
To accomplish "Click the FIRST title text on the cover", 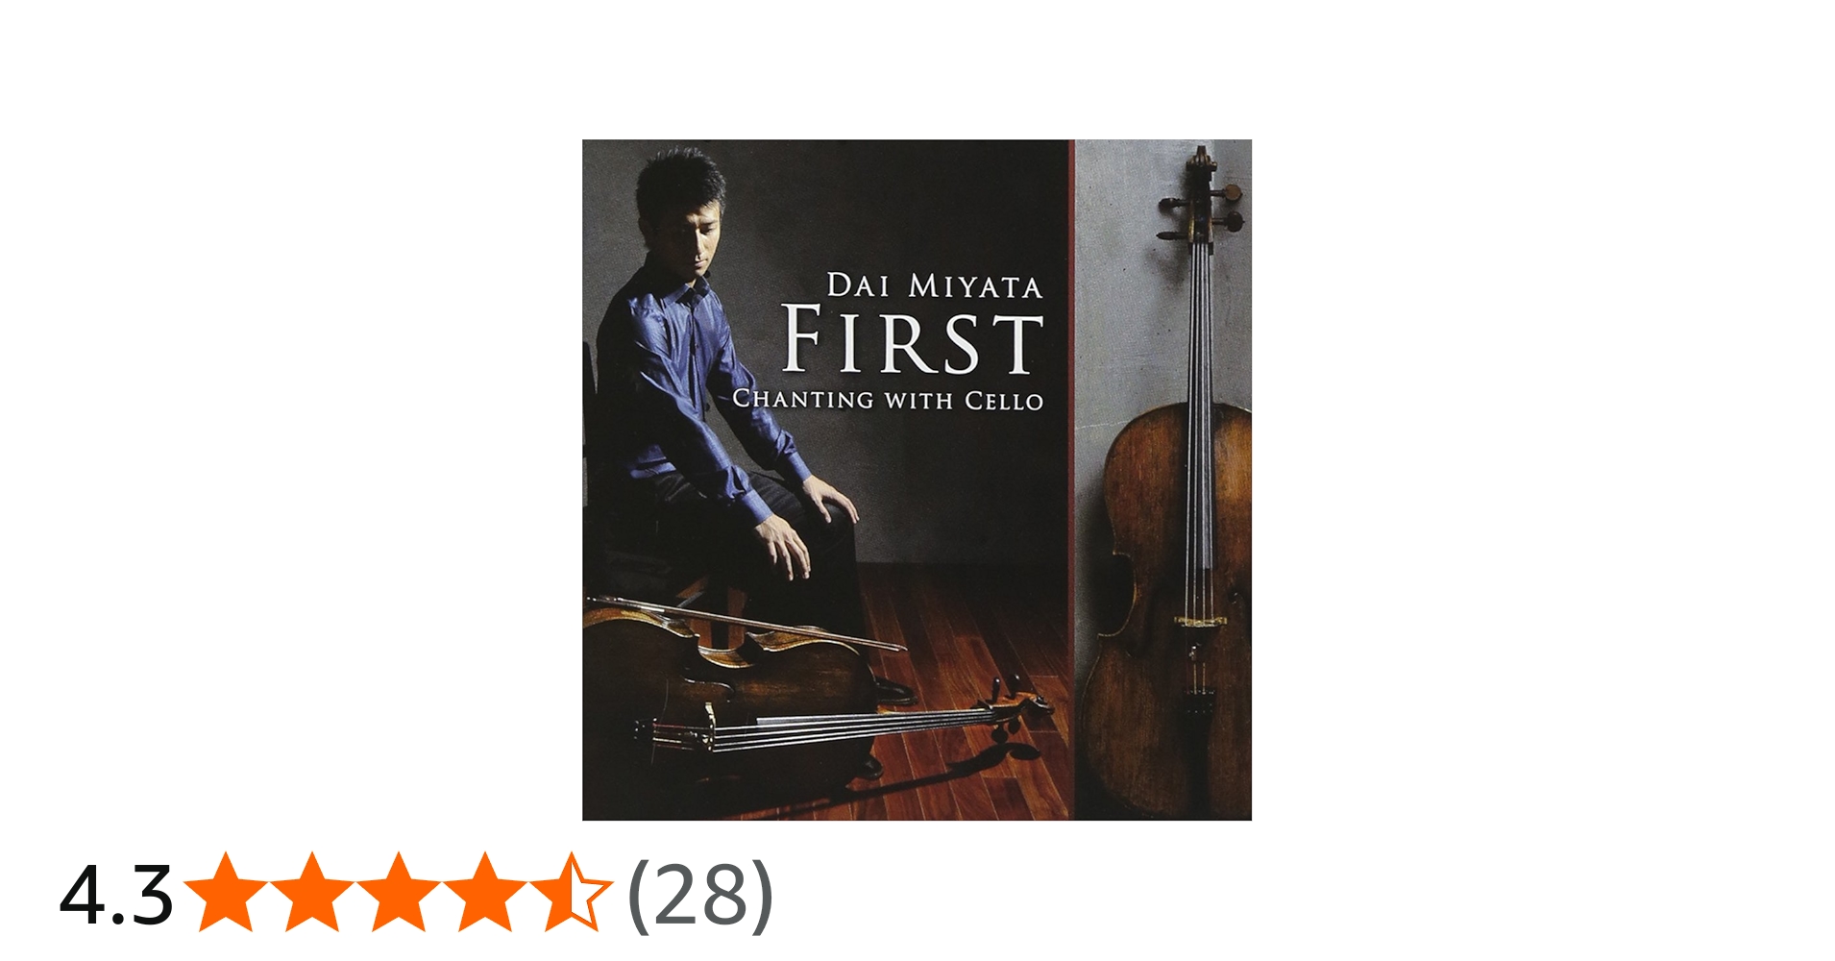I will (x=913, y=339).
